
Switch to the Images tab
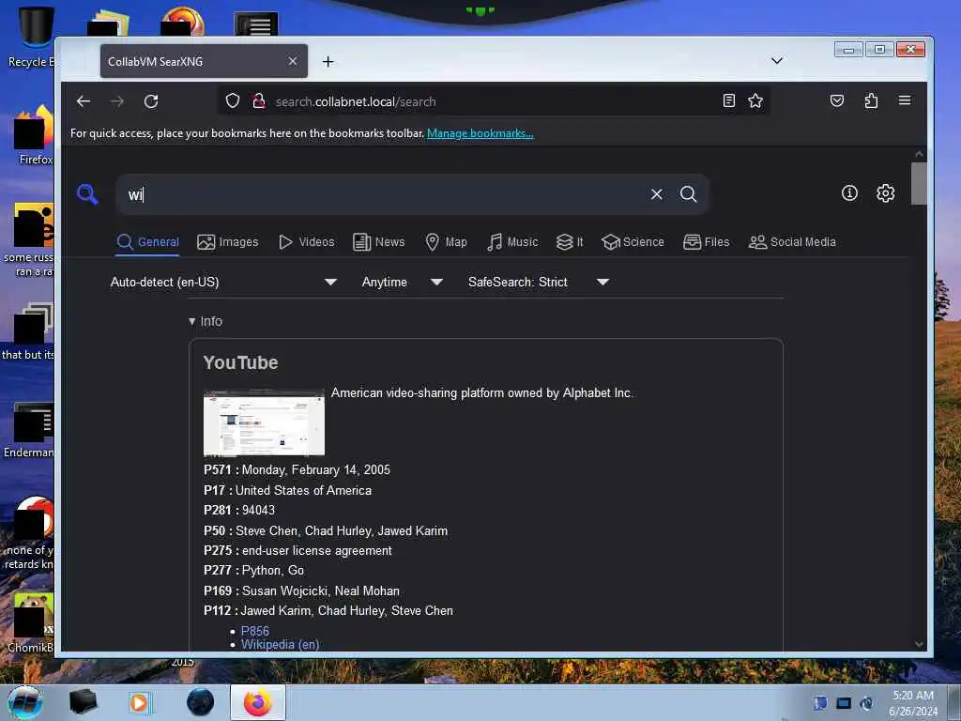coord(228,242)
